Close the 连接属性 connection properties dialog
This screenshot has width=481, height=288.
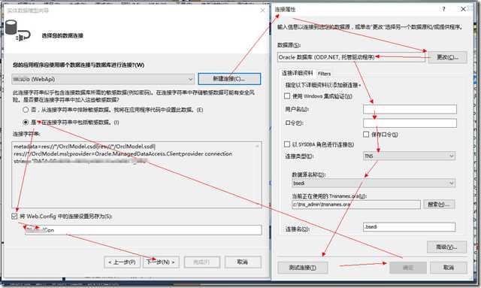[463, 9]
